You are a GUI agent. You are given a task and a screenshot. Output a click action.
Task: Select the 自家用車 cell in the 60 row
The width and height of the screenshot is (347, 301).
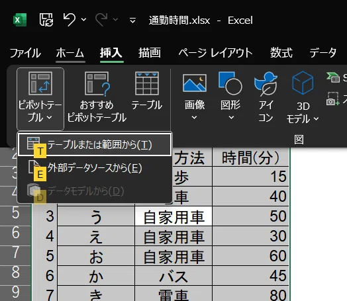pyautogui.click(x=173, y=256)
